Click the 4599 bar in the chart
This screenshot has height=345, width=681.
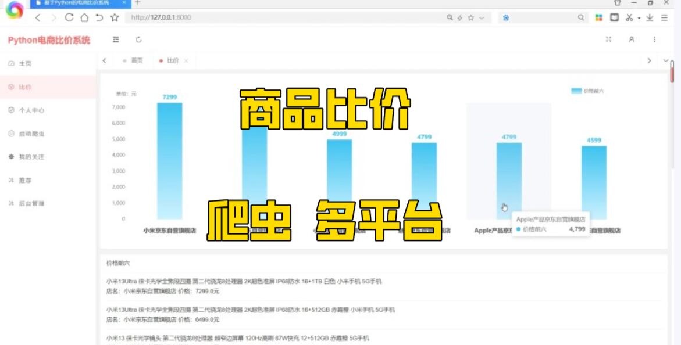coord(594,183)
